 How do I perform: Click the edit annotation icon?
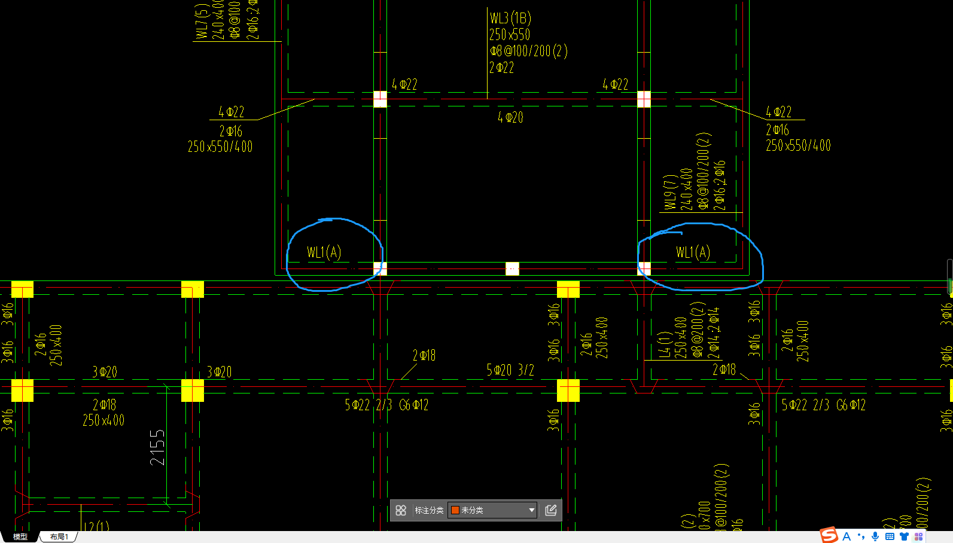pos(551,510)
